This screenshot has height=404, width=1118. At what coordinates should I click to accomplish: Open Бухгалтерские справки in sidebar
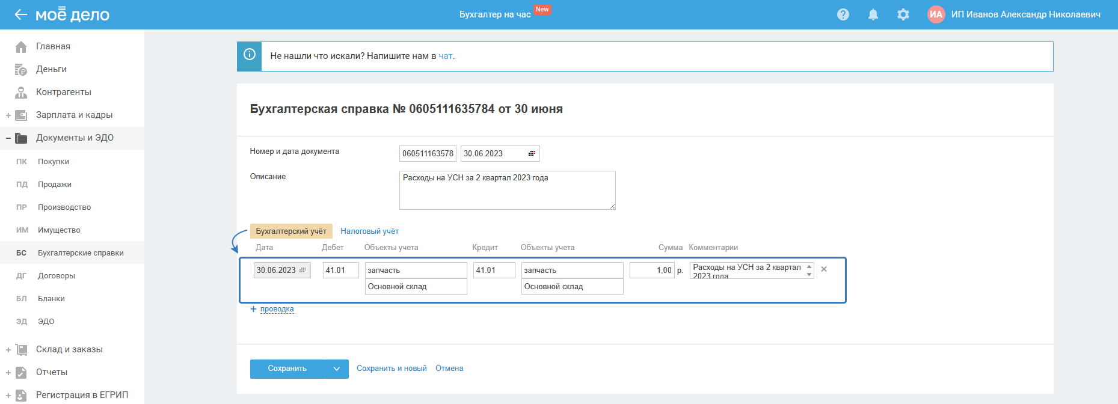[81, 253]
